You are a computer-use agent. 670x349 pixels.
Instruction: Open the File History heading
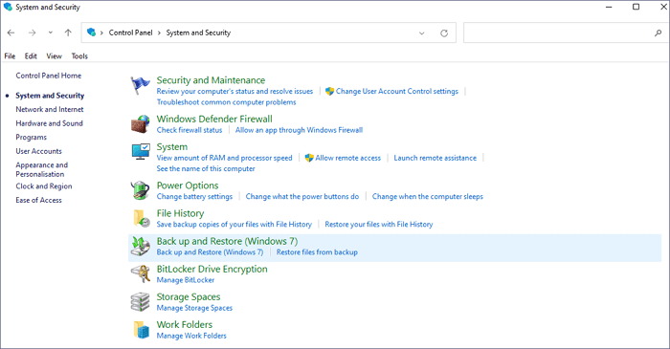[x=180, y=213]
